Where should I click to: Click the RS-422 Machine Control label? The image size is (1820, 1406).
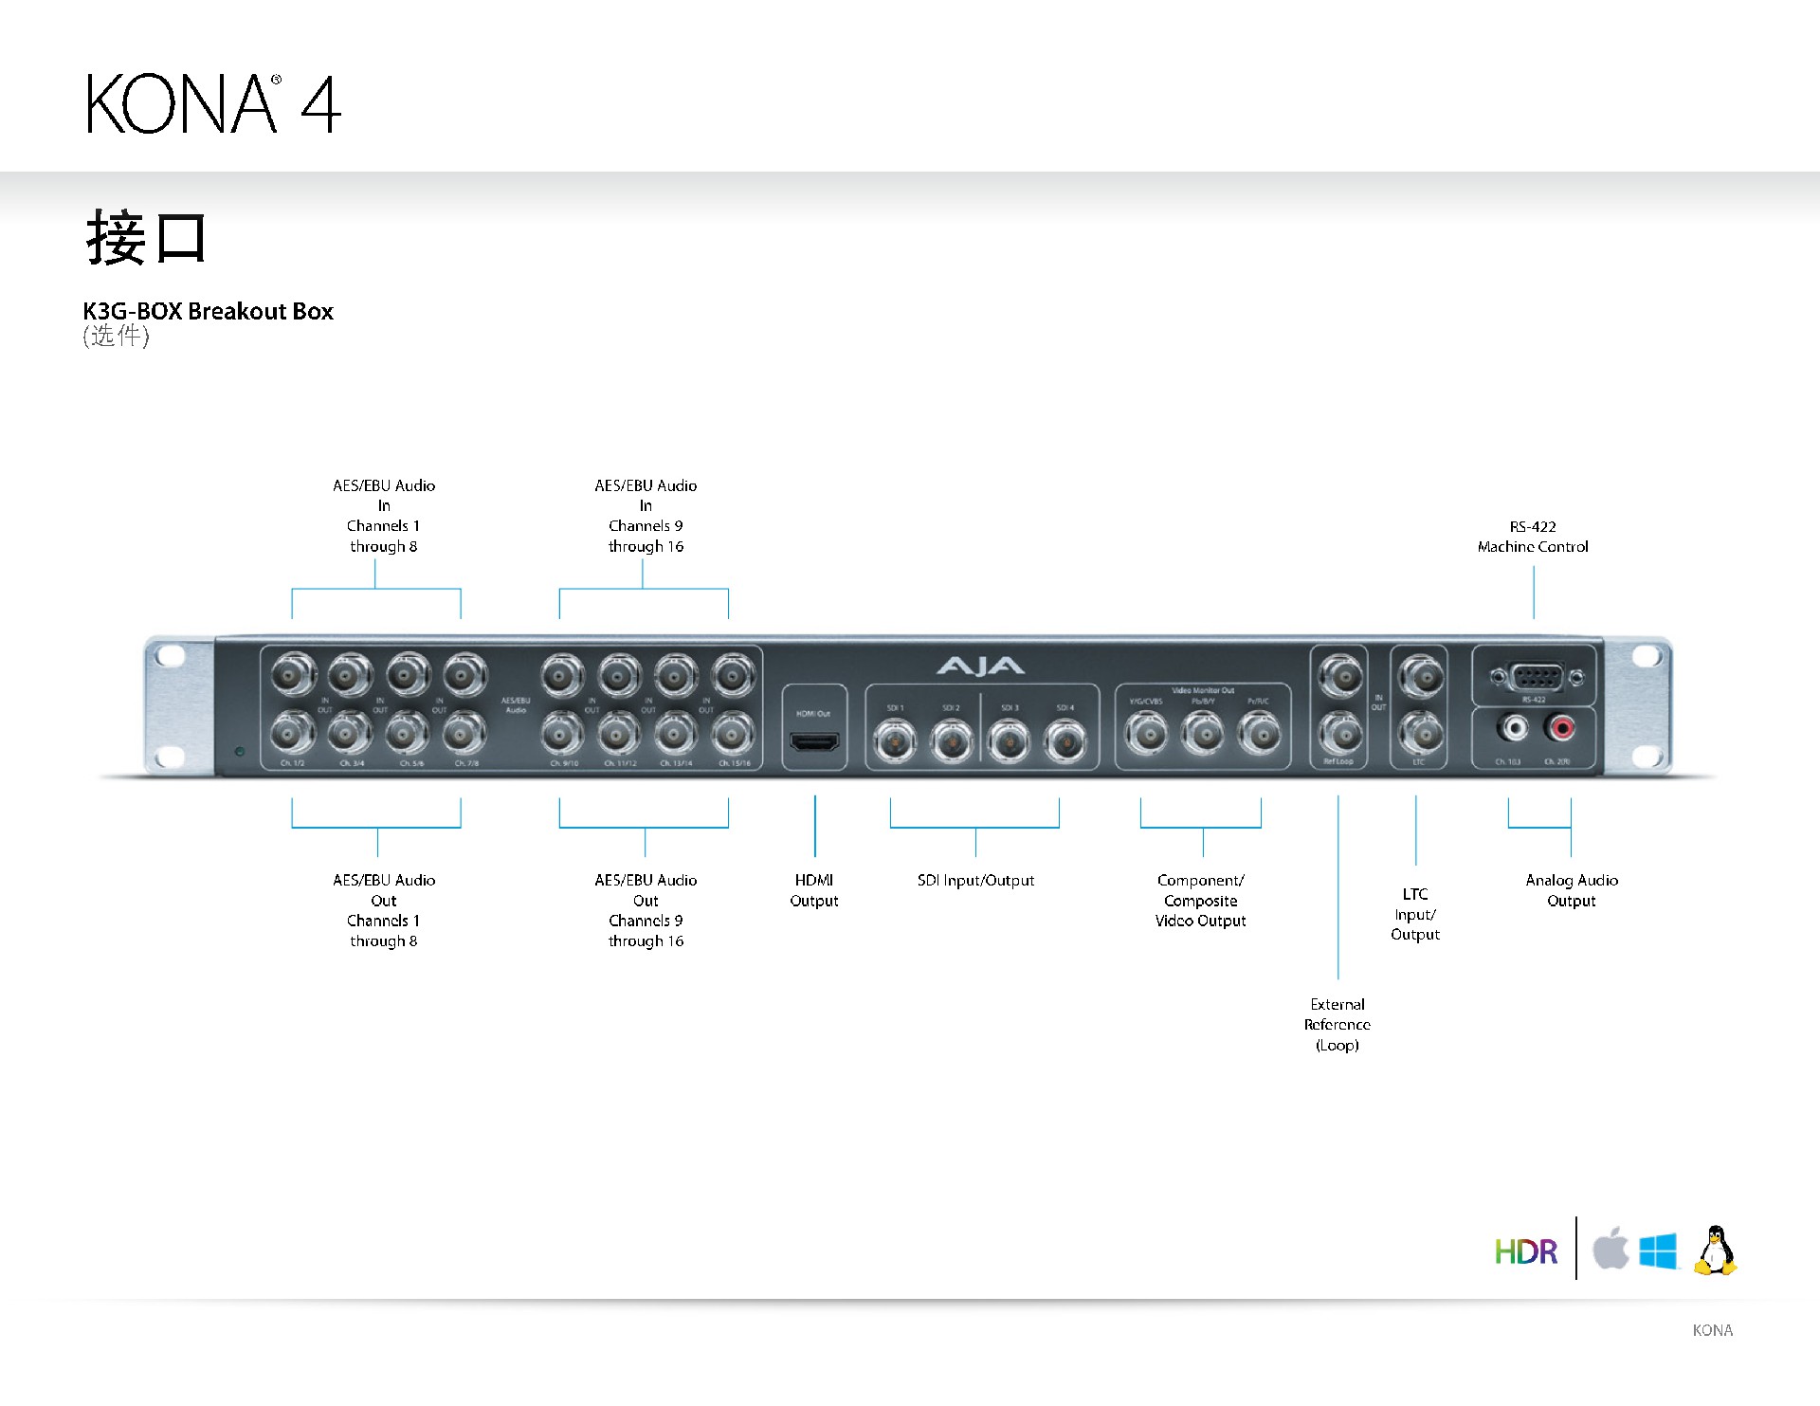click(1533, 537)
